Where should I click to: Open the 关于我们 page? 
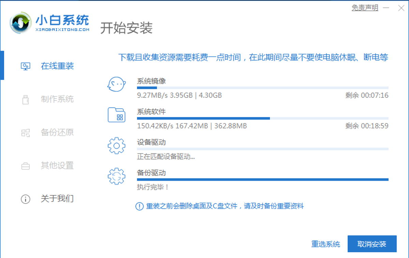point(57,199)
